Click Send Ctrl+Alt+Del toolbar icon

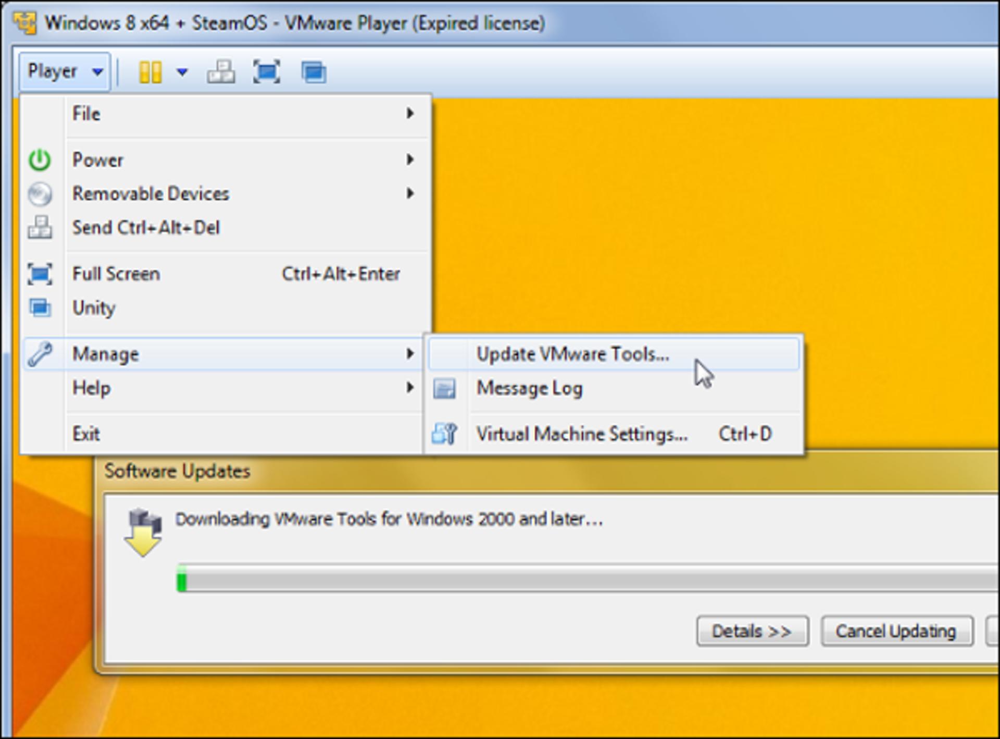coord(221,72)
